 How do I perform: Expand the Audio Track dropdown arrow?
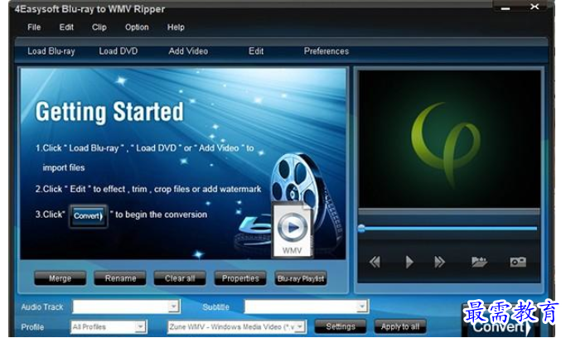[174, 307]
